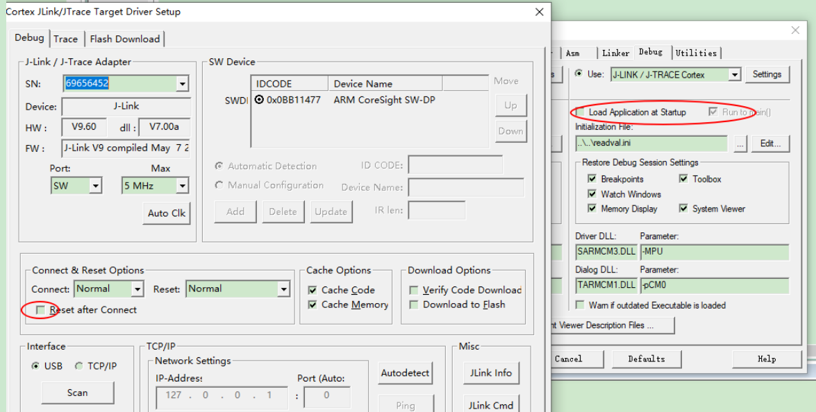
Task: Click the Device Name column header
Action: pos(385,84)
